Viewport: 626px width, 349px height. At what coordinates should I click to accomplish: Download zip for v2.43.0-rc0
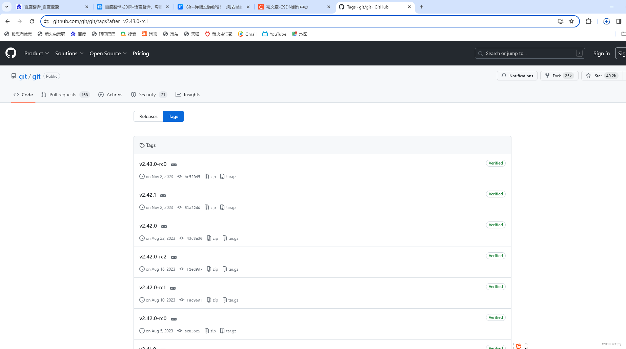(210, 176)
